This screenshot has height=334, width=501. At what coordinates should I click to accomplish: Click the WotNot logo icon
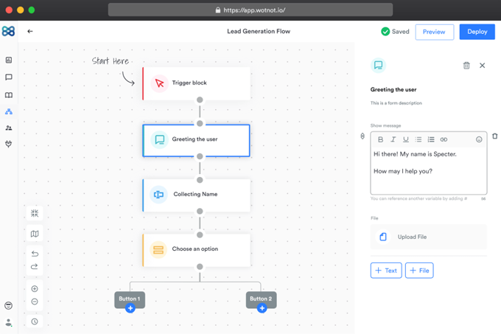click(8, 31)
